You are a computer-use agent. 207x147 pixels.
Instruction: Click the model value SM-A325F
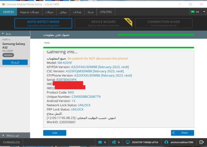coord(65,63)
